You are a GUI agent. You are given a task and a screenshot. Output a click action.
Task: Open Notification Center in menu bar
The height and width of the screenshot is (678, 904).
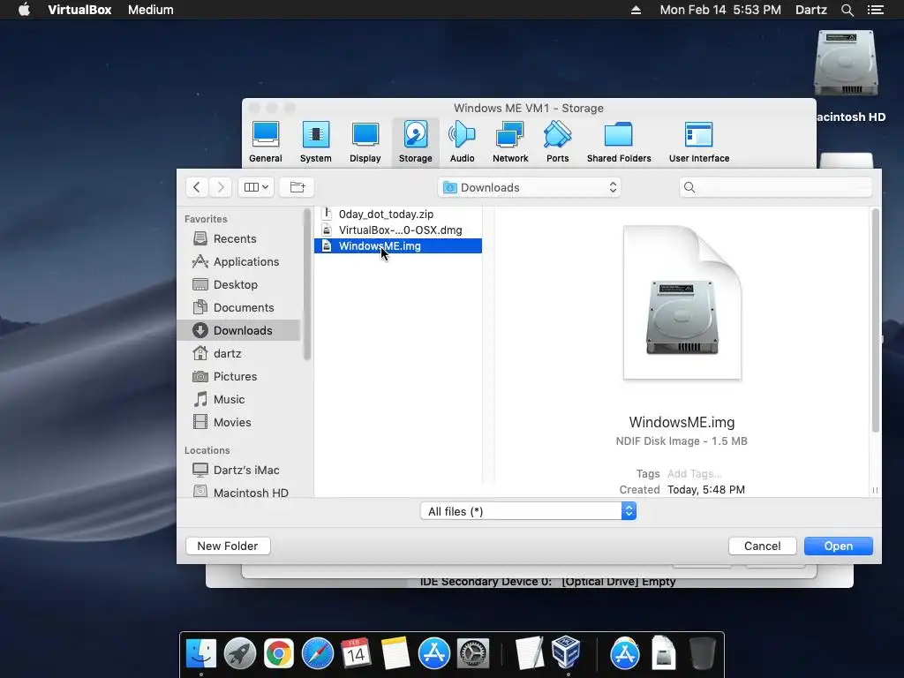coord(875,10)
